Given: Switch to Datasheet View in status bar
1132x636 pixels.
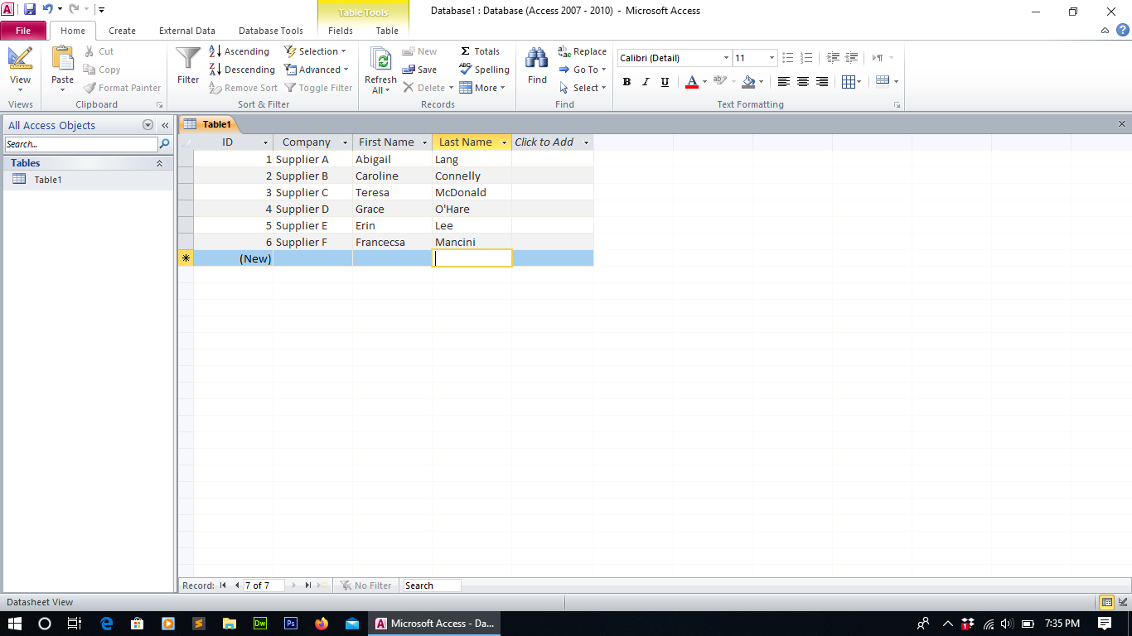Looking at the screenshot, I should click(x=1106, y=602).
